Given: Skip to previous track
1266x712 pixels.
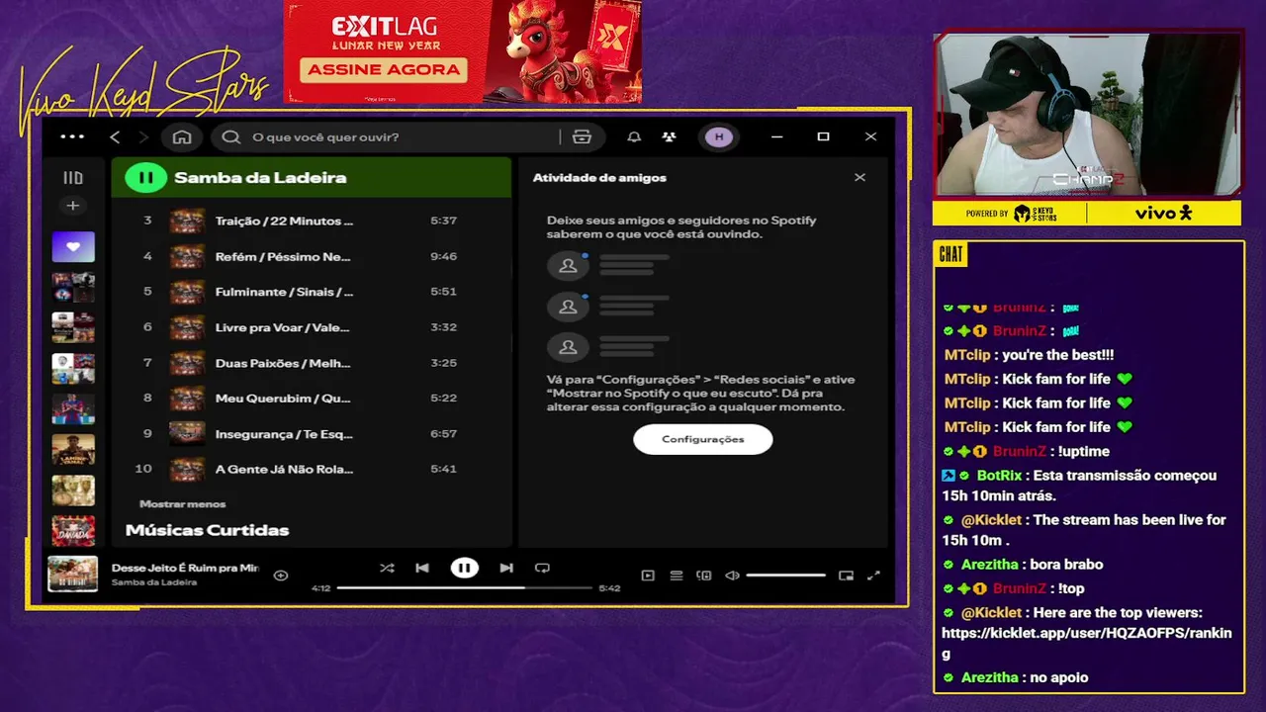Looking at the screenshot, I should [422, 568].
